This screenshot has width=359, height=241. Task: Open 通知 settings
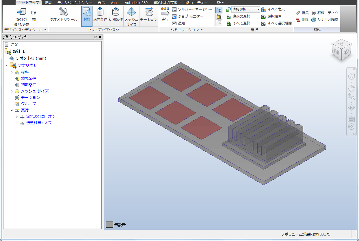coord(178,23)
